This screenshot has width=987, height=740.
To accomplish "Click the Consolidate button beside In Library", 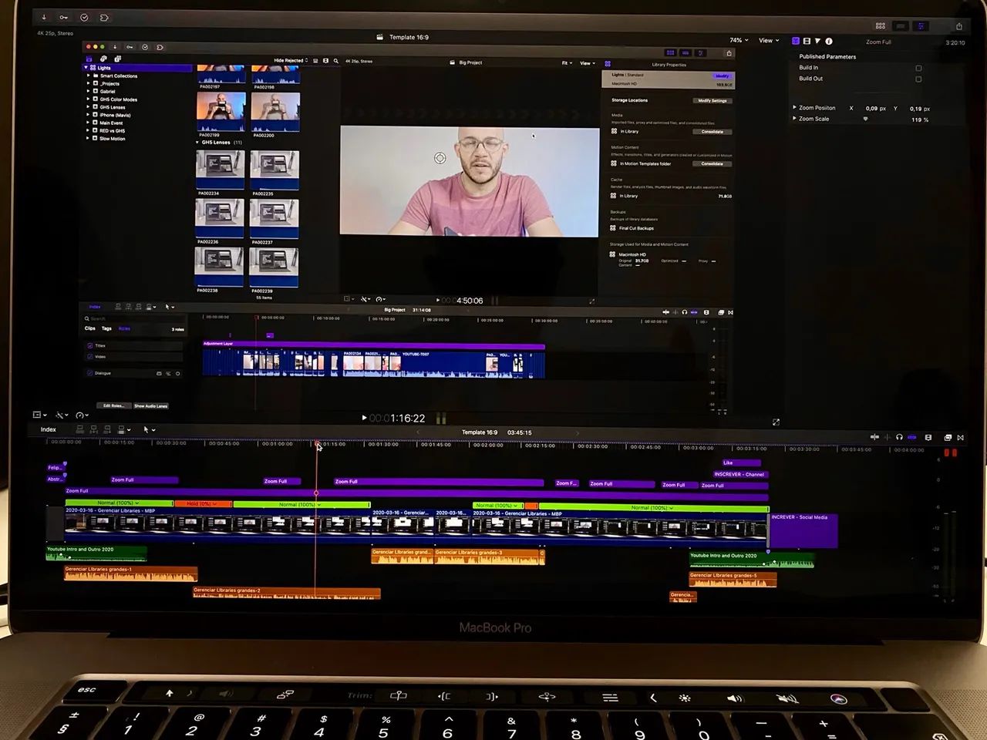I will click(712, 132).
